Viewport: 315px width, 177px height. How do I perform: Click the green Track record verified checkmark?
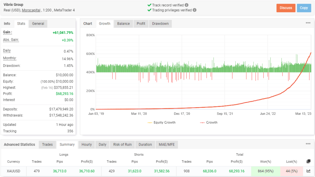tap(149, 5)
